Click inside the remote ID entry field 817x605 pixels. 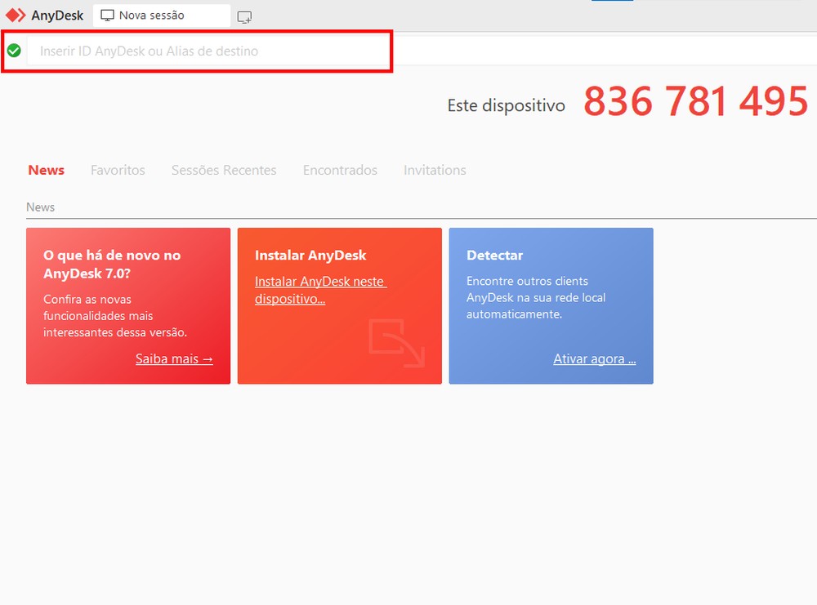pos(204,51)
